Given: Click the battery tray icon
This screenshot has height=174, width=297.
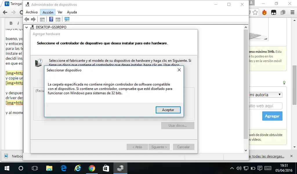Looking at the screenshot, I should (253, 168).
